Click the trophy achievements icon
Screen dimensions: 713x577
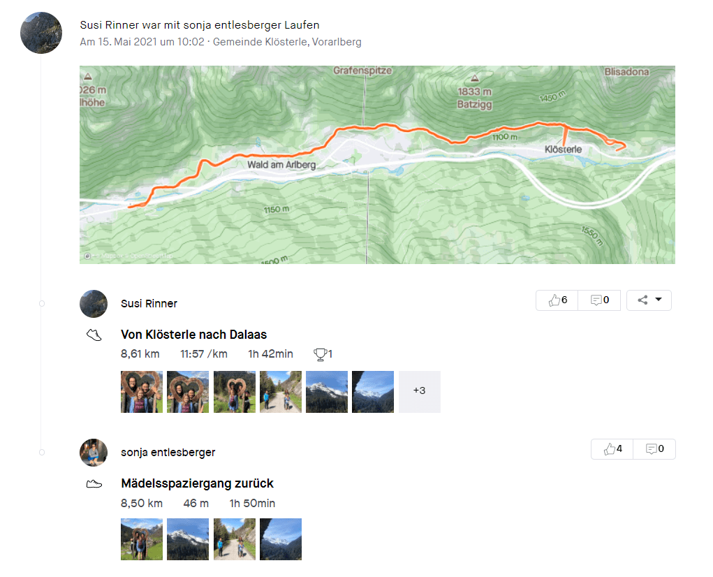322,354
